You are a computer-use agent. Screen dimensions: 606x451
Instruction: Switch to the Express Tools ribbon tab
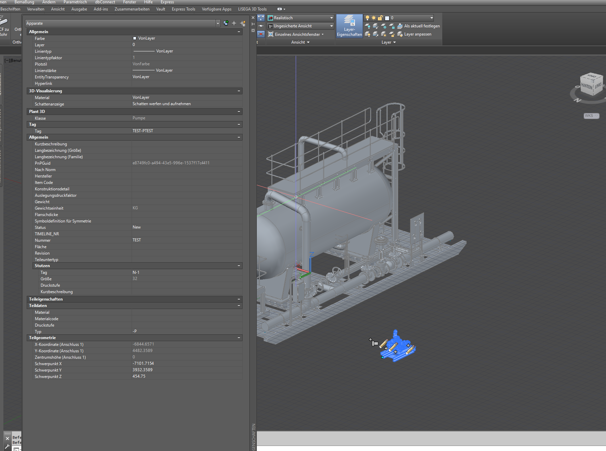(x=183, y=9)
